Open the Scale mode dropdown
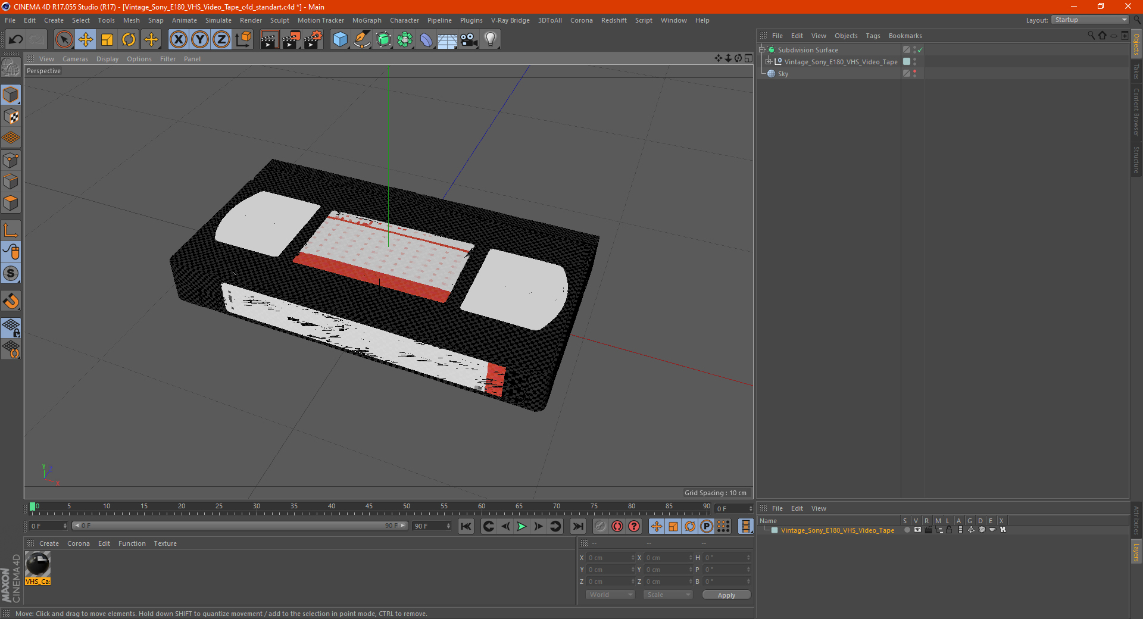Screen dimensions: 1143x619 click(x=668, y=595)
